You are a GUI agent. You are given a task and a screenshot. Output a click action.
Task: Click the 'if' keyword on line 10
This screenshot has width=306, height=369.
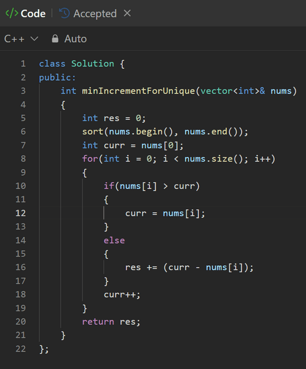pos(109,186)
